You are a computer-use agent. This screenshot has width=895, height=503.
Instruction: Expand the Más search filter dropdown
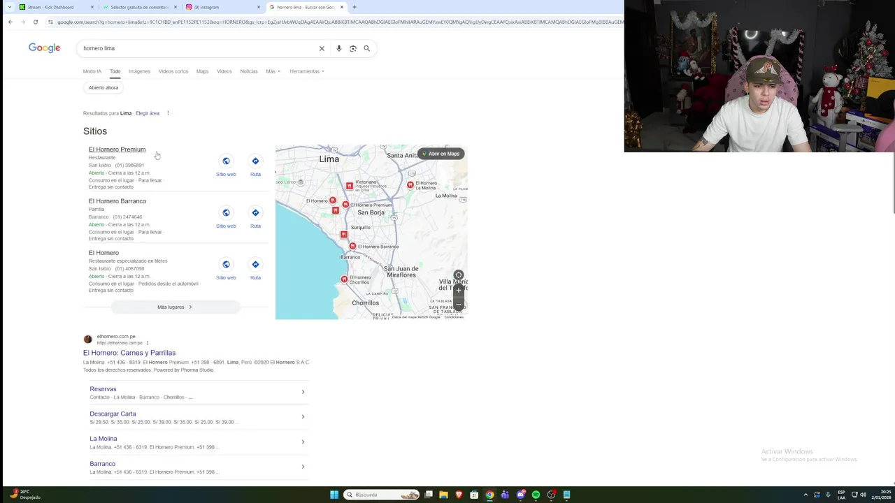pyautogui.click(x=273, y=71)
